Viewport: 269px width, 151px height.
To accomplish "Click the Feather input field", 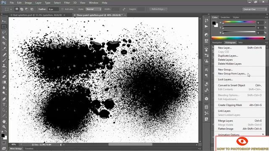I will coord(53,9).
